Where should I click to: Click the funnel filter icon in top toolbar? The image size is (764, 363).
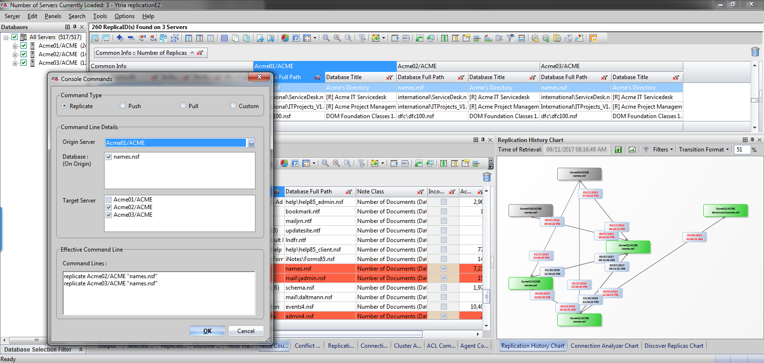362,38
